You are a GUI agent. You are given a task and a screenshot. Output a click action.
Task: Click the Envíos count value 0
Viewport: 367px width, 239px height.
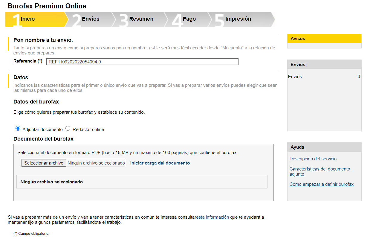(x=359, y=77)
